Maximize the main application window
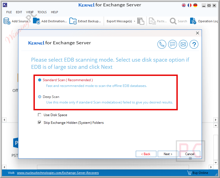Viewport: 220px width, 178px height. tap(209, 6)
